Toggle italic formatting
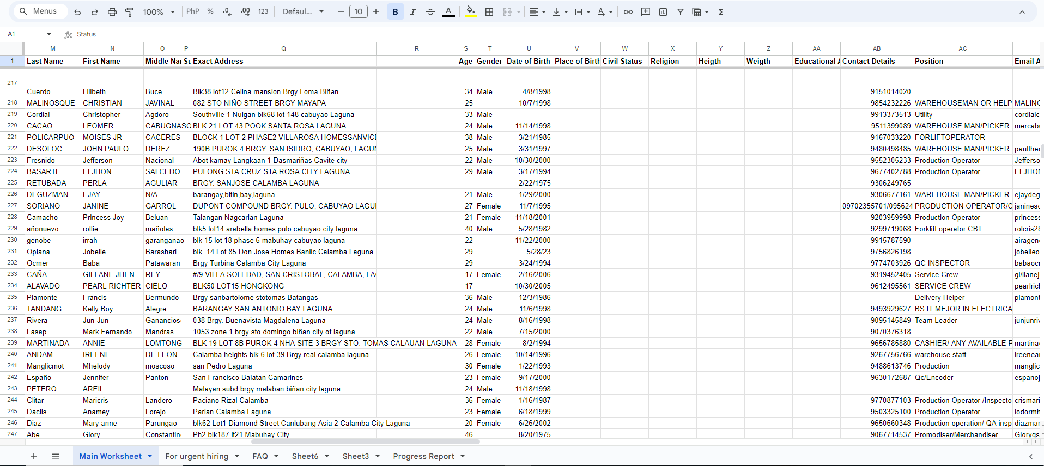Image resolution: width=1044 pixels, height=466 pixels. coord(413,11)
